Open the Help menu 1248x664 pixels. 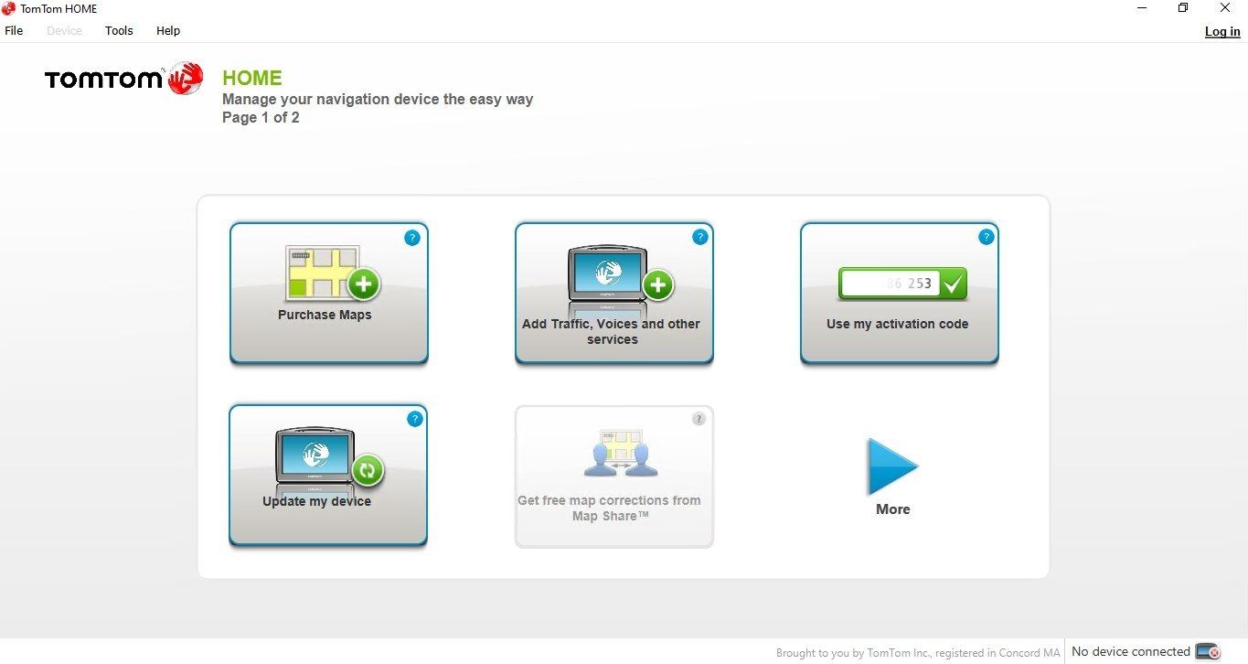tap(168, 30)
